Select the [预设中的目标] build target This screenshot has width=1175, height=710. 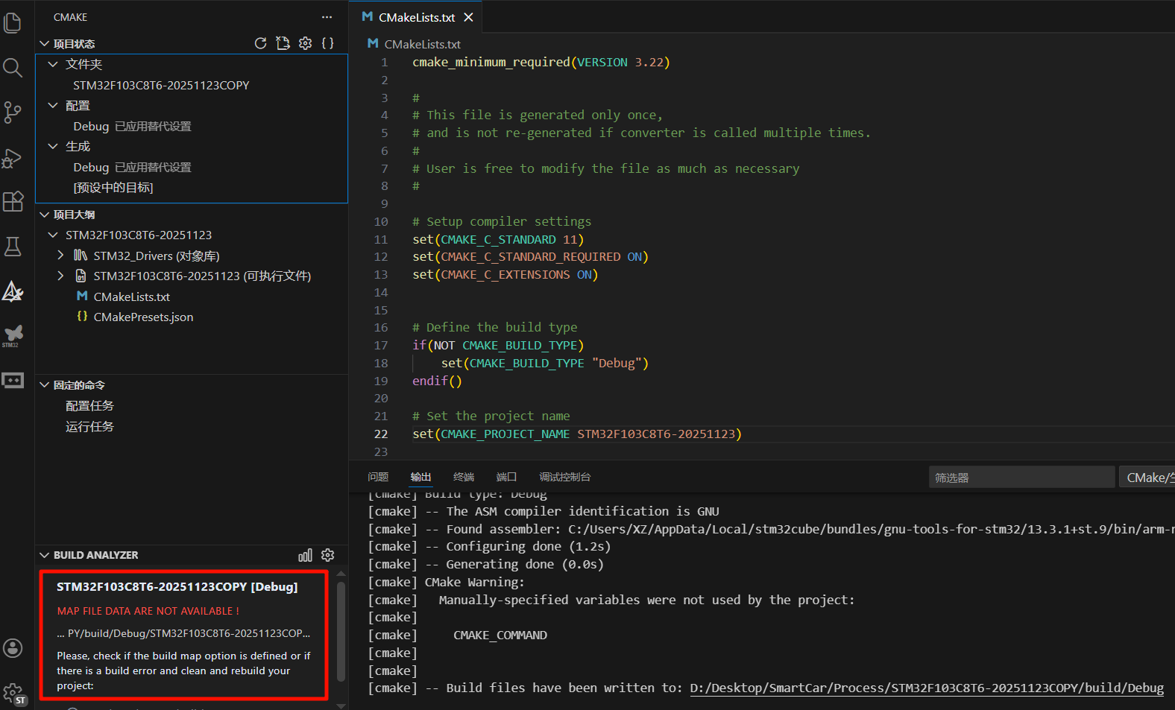pyautogui.click(x=113, y=188)
